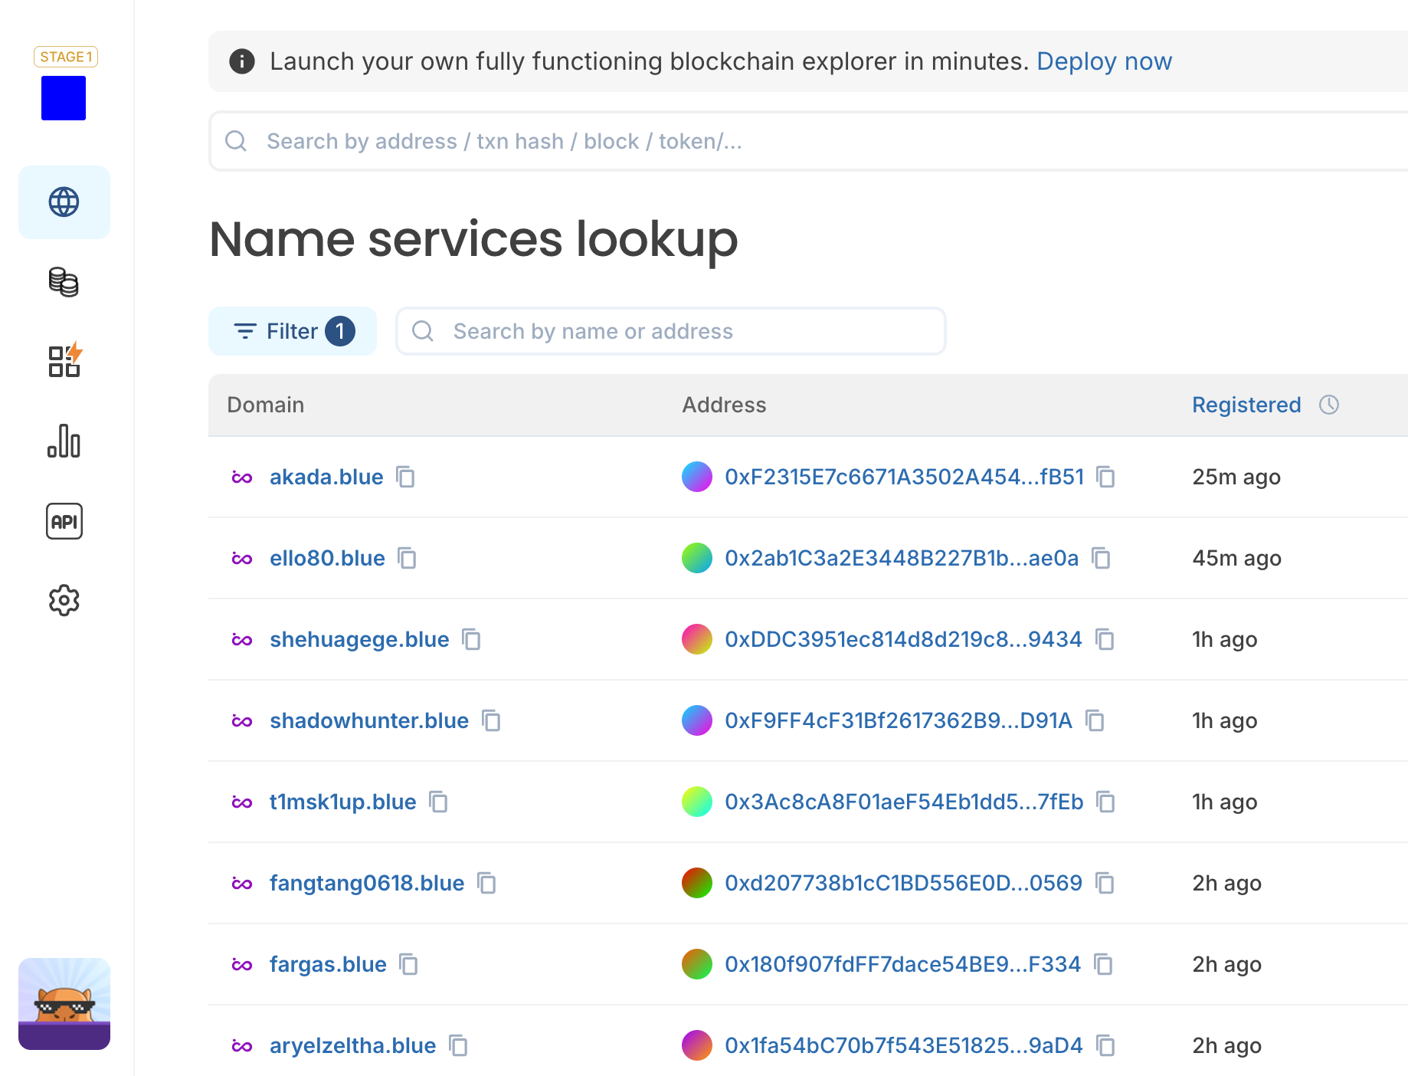This screenshot has width=1408, height=1076.
Task: Open settings with the gear icon
Action: [64, 601]
